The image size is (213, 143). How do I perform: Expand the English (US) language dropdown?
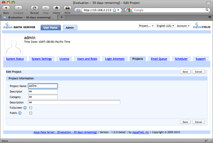click(165, 26)
